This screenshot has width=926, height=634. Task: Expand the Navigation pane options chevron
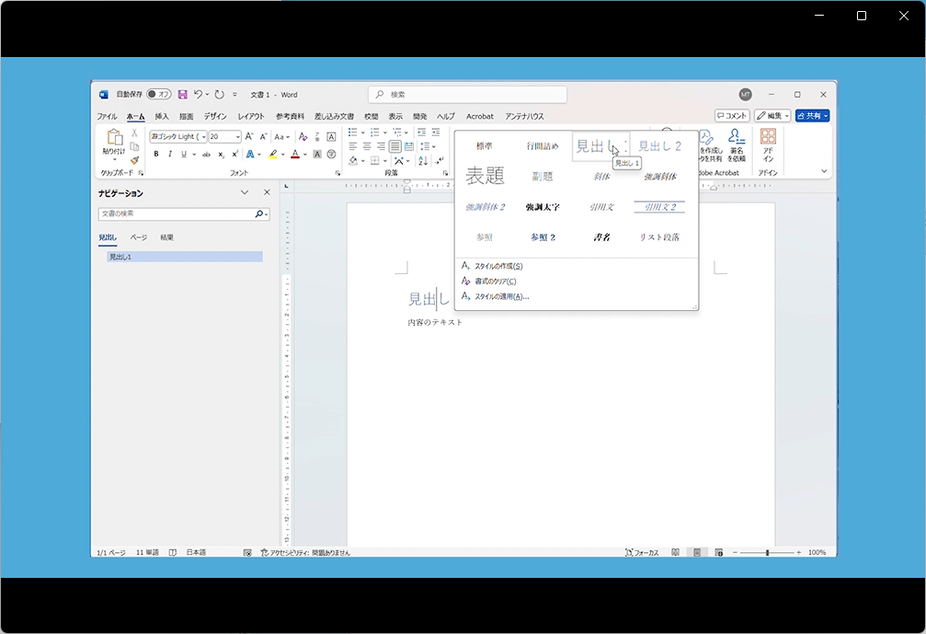tap(245, 193)
